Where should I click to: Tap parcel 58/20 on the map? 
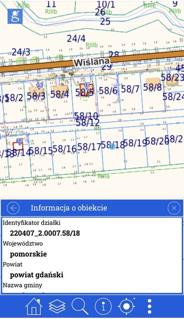coord(157,141)
